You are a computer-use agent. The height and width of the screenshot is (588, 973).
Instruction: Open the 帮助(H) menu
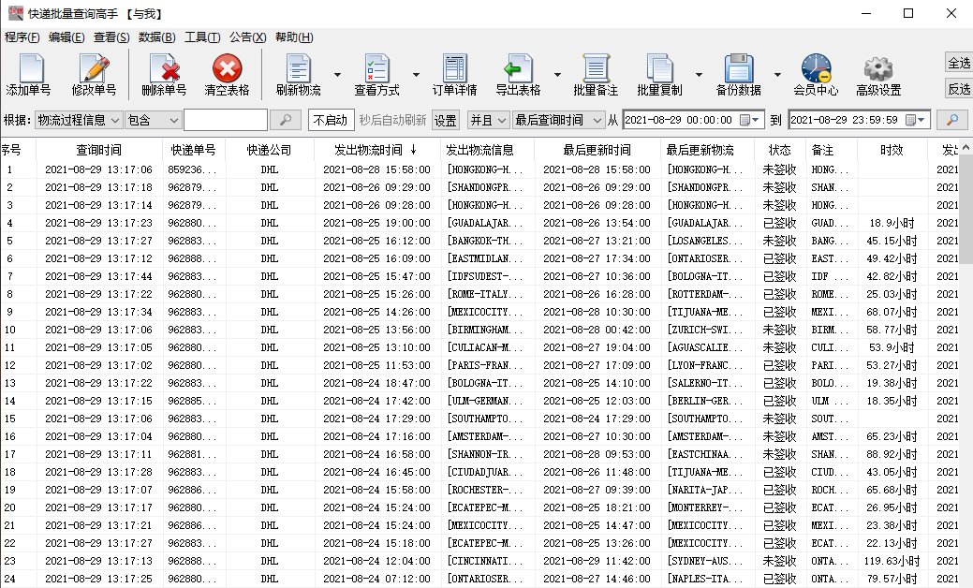294,37
